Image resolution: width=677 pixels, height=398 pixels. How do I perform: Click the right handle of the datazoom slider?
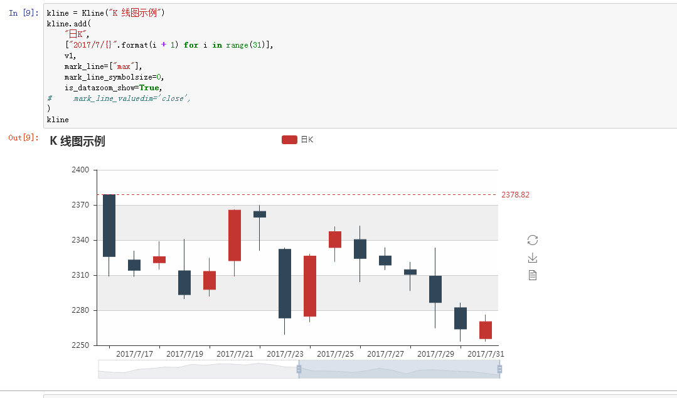tap(500, 370)
